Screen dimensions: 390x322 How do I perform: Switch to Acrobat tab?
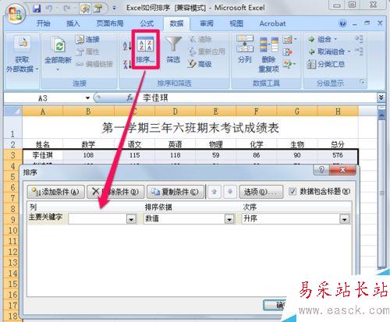click(x=272, y=23)
